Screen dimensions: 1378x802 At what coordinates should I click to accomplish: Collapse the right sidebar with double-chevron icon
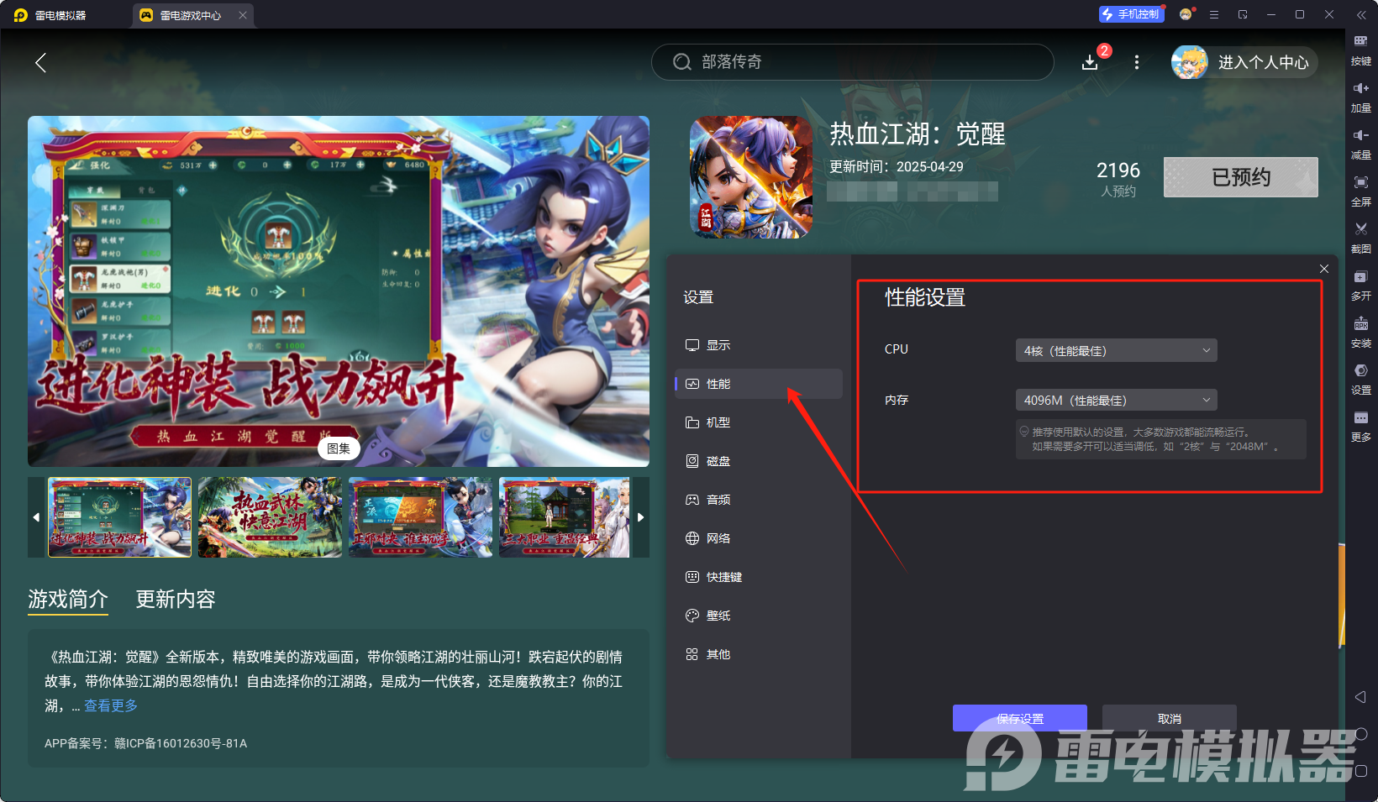pyautogui.click(x=1361, y=15)
